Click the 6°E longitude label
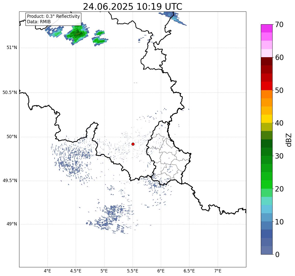This screenshot has height=276, width=295. [161, 271]
